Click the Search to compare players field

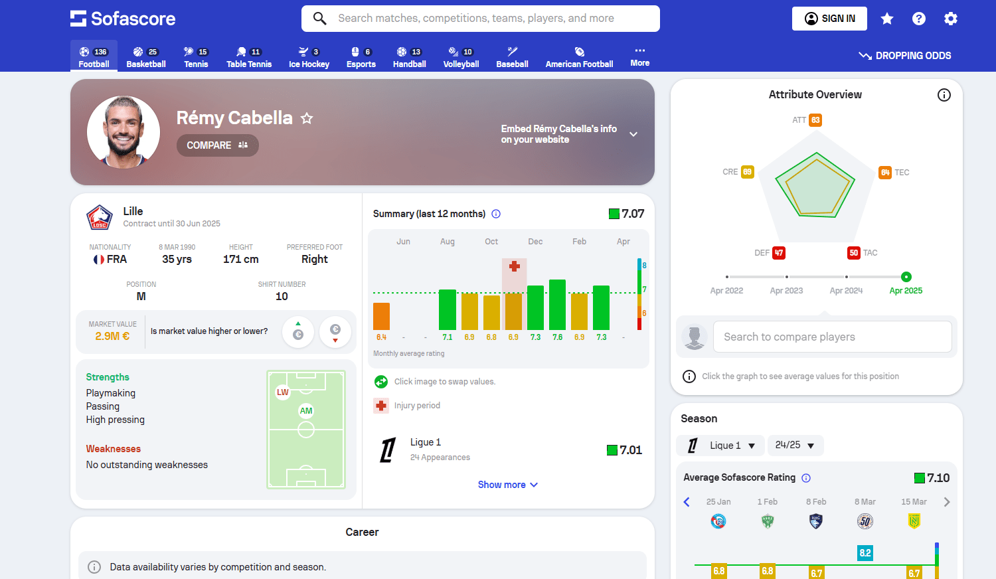(832, 337)
